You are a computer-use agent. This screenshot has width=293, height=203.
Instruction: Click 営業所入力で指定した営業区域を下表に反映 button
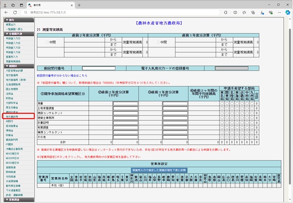click(159, 170)
